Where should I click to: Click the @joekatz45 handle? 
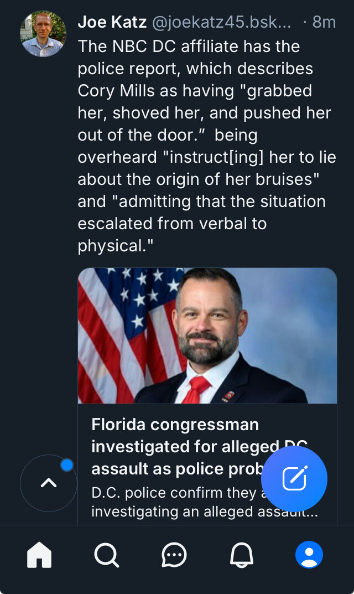pos(221,22)
